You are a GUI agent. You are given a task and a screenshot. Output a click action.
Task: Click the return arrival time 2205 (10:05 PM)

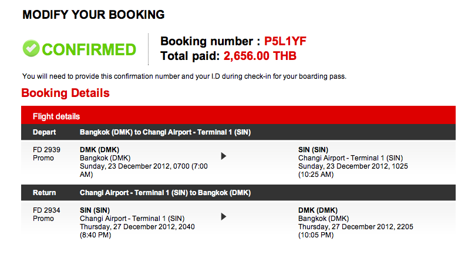[355, 231]
